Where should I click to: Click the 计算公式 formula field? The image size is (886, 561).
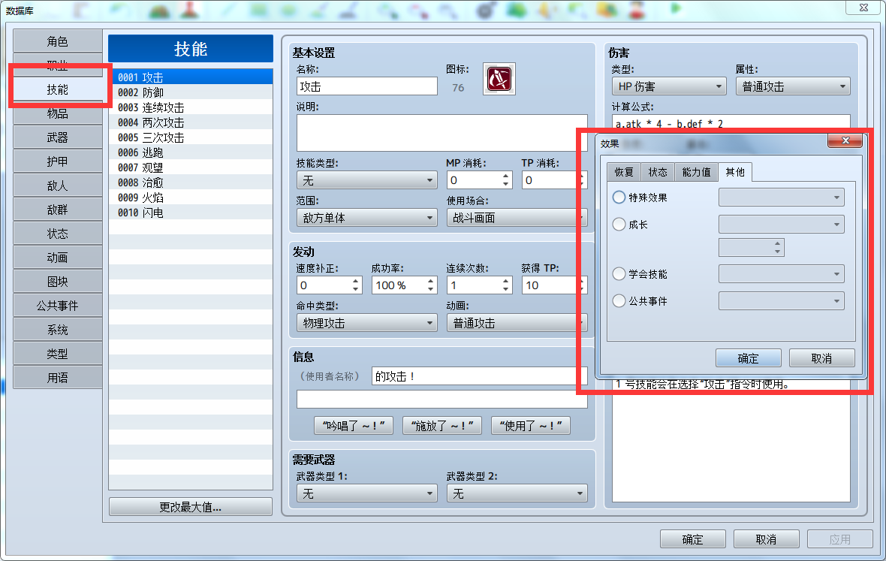point(731,123)
